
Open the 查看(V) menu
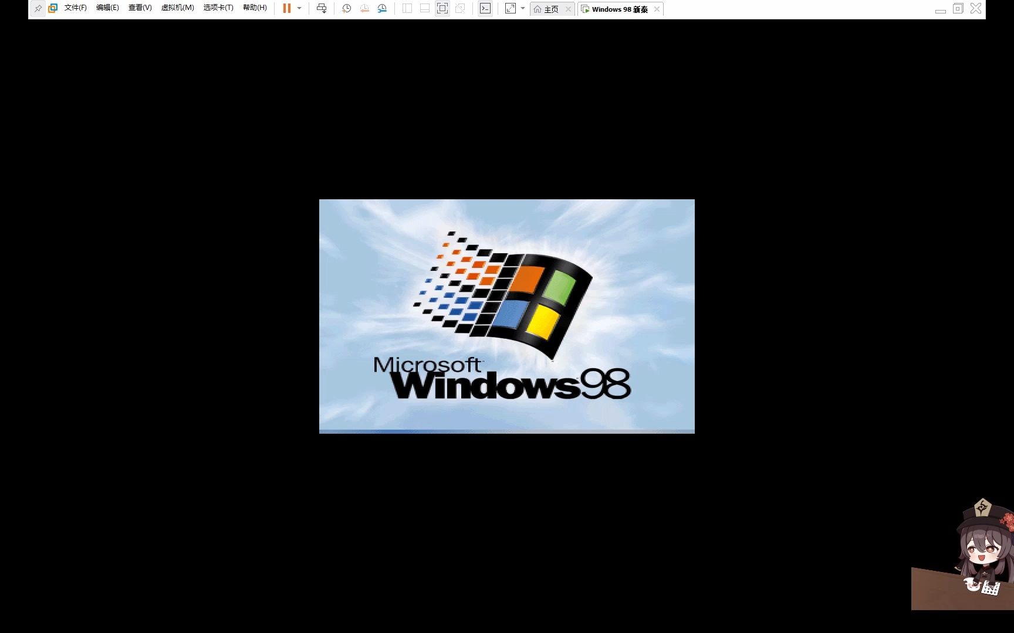click(x=140, y=8)
